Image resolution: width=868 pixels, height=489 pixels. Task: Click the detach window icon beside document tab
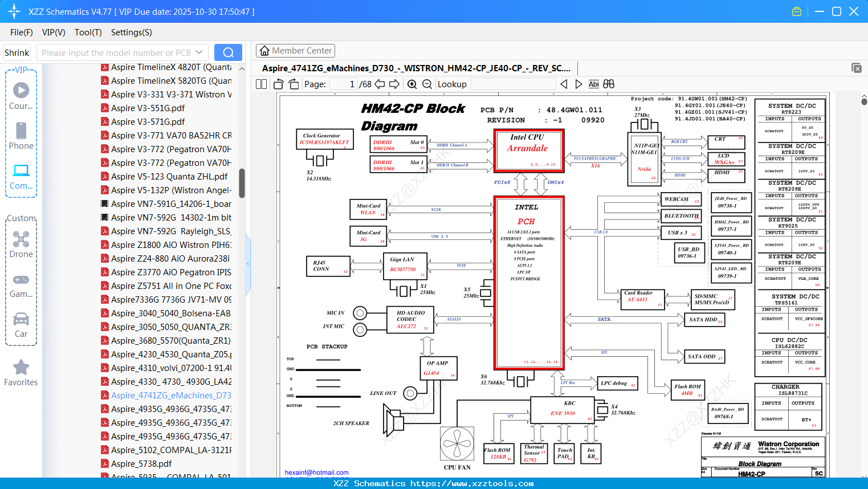point(857,68)
